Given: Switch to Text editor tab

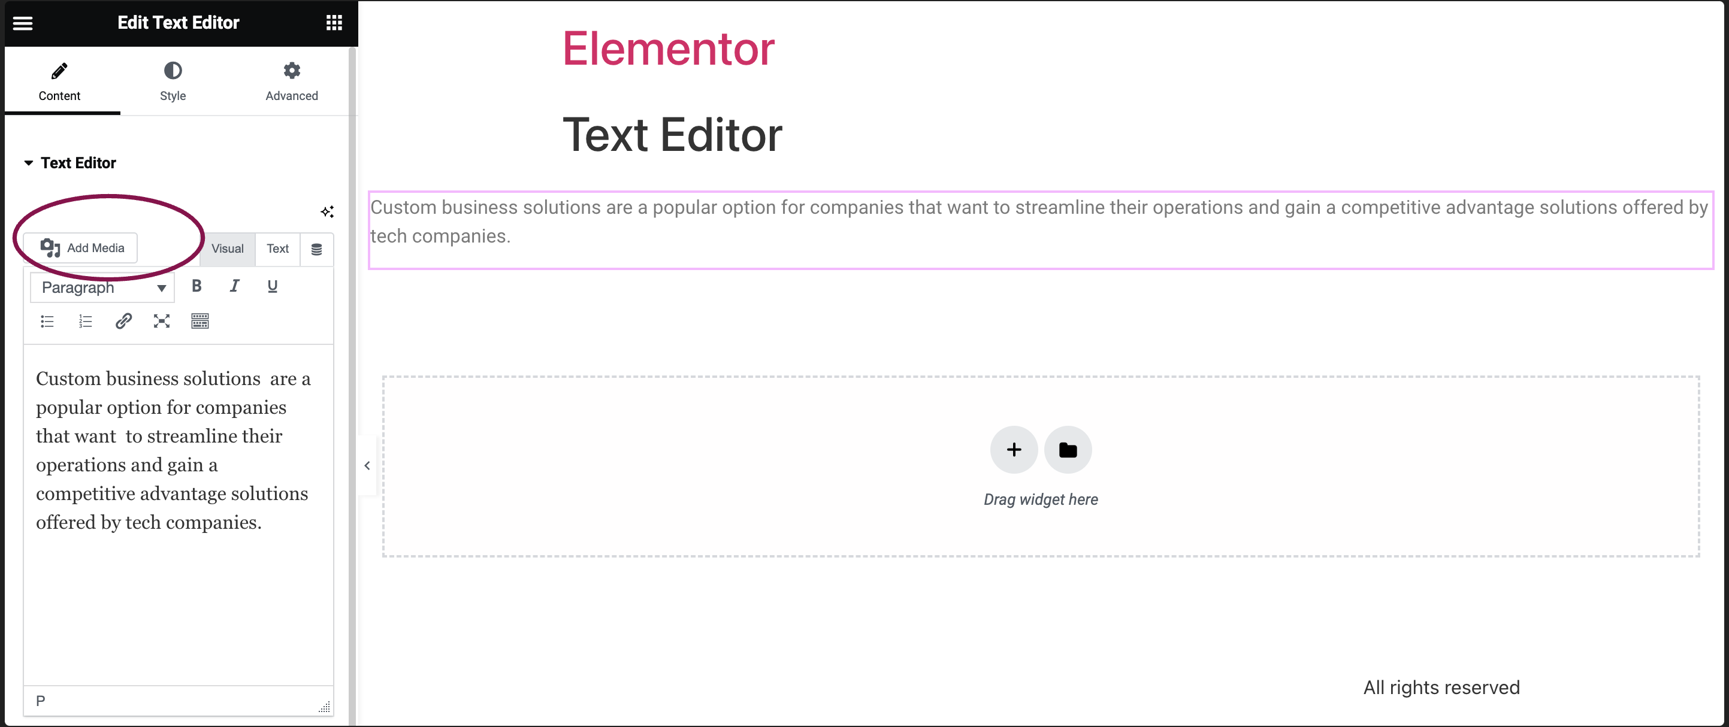Looking at the screenshot, I should coord(276,248).
